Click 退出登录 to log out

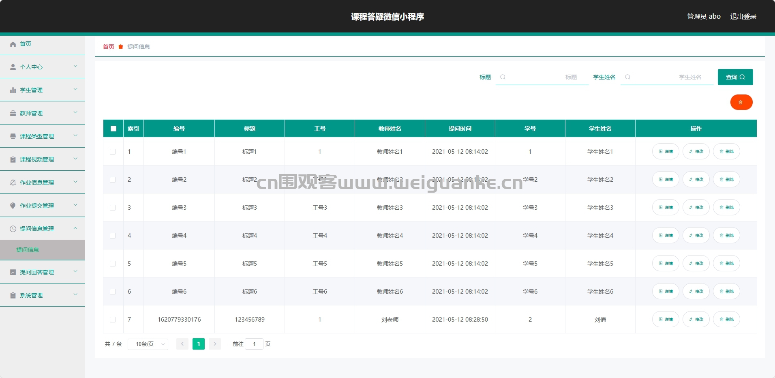[x=743, y=17]
